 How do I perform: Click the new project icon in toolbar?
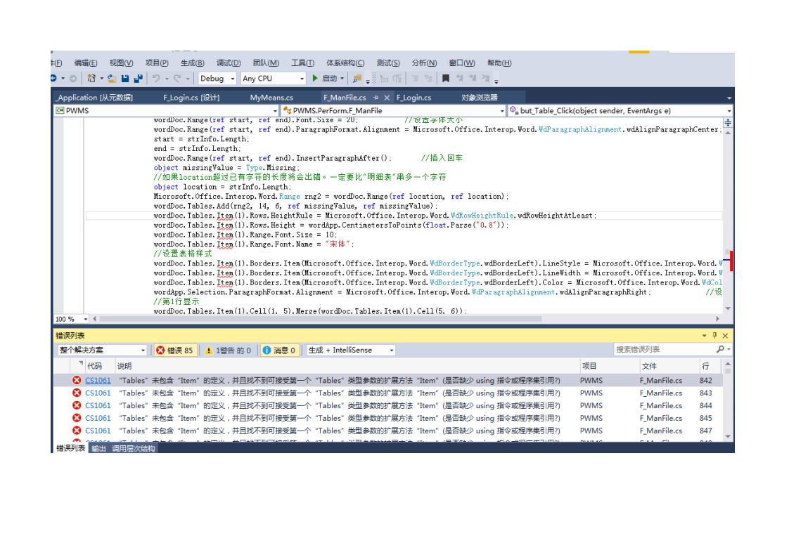[x=91, y=79]
